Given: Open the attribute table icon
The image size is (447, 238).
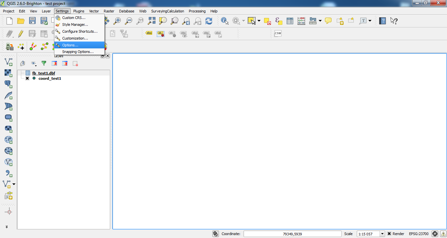Looking at the screenshot, I should point(290,21).
